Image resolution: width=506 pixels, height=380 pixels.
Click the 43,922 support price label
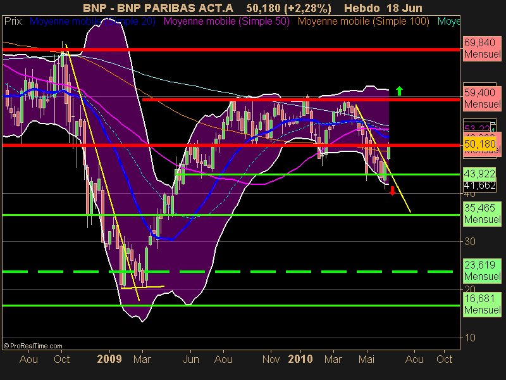click(x=479, y=174)
